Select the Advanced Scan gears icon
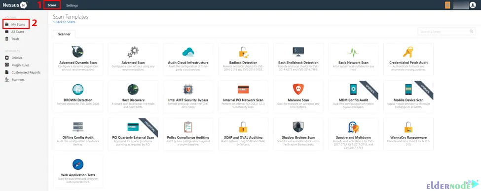481x191 pixels. point(133,52)
